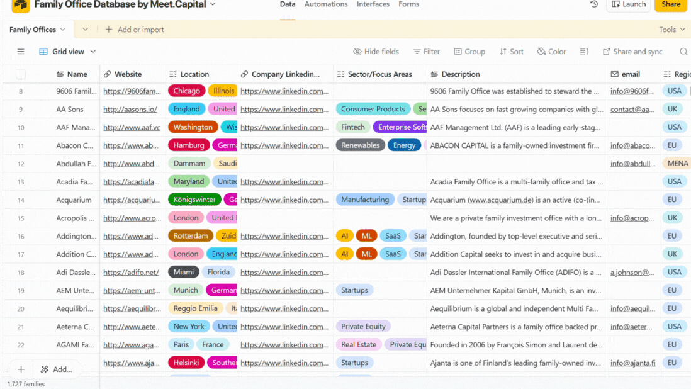Click the Consumer Products sector tag

pyautogui.click(x=373, y=109)
